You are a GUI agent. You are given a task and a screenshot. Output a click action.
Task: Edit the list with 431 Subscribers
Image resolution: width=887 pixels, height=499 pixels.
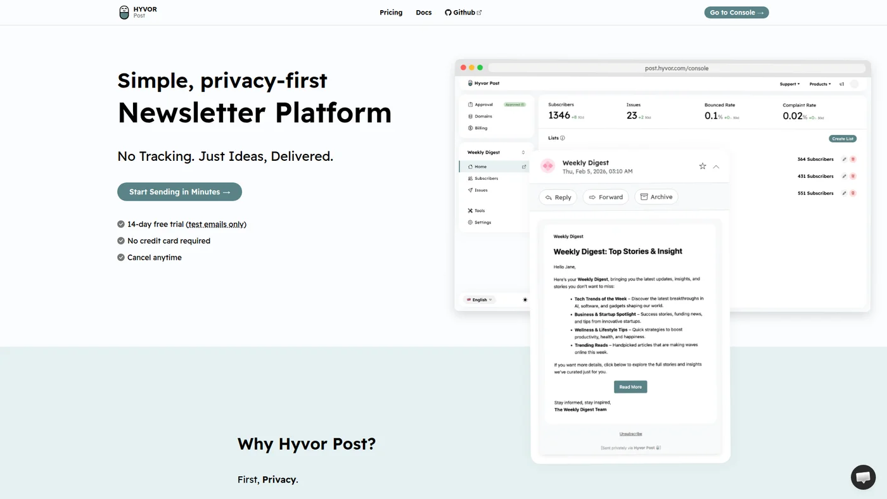click(x=844, y=176)
